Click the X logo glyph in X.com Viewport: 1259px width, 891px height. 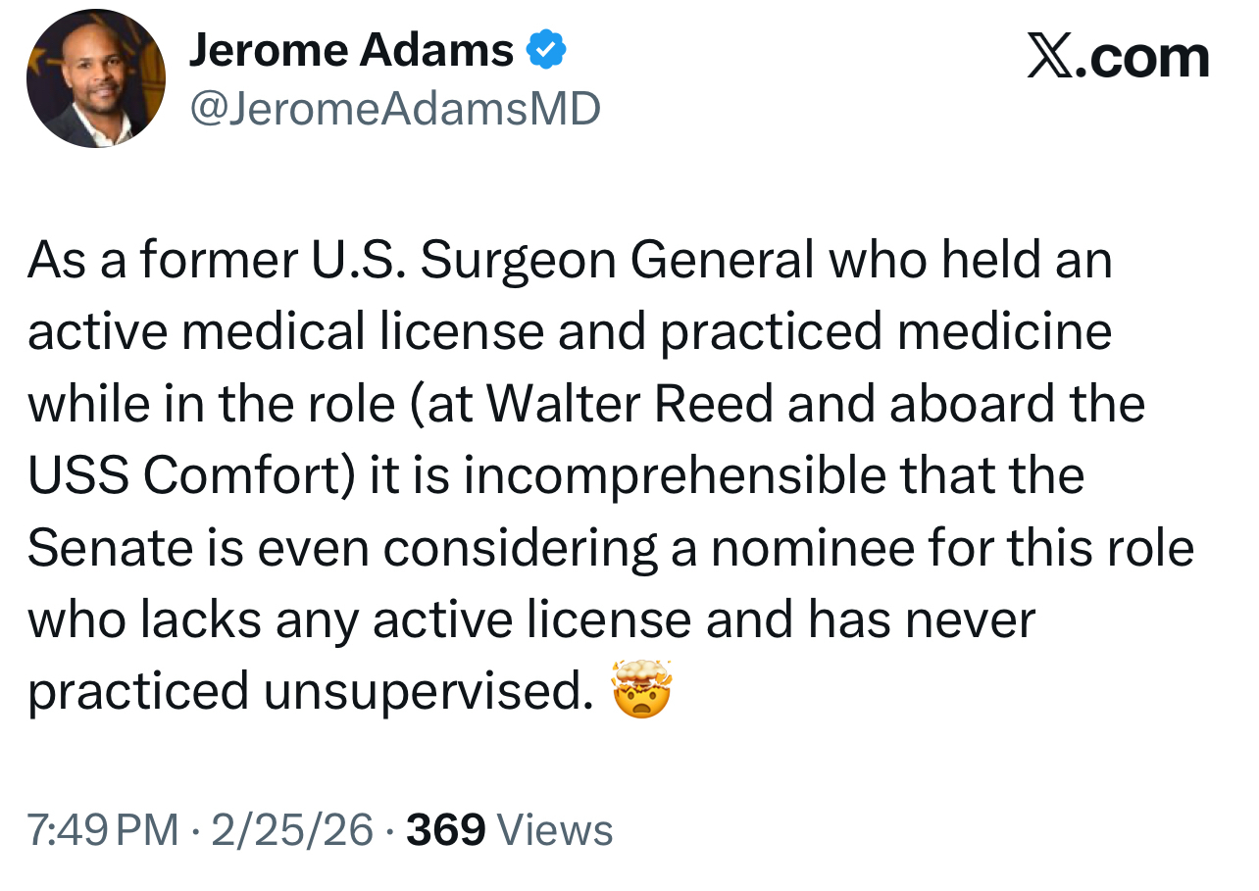click(1050, 56)
